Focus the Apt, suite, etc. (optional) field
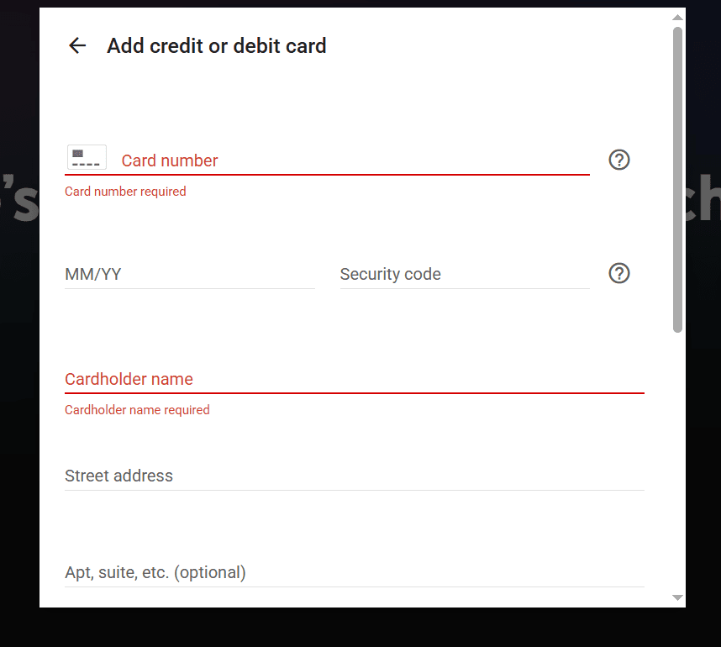The width and height of the screenshot is (721, 647). 354,572
